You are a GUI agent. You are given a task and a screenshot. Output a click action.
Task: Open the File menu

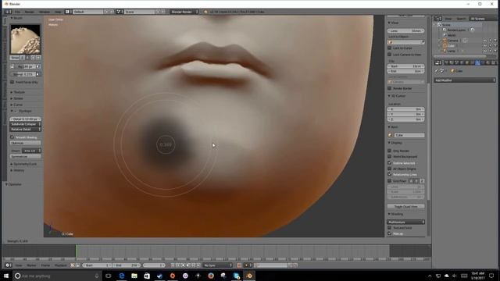[x=17, y=12]
